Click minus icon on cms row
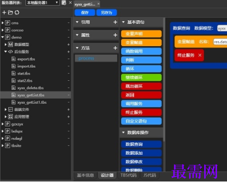Screen dimensions: 227x187 pyautogui.click(x=69, y=23)
